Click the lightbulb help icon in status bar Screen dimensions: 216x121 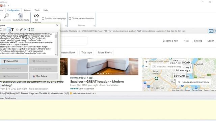71,93
